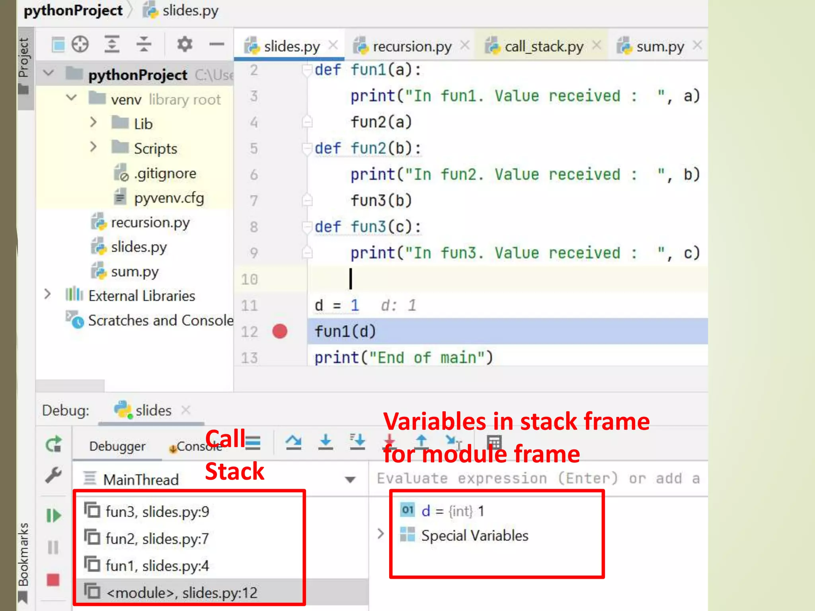The height and width of the screenshot is (611, 815).
Task: Expand Special Variables node
Action: click(x=380, y=534)
